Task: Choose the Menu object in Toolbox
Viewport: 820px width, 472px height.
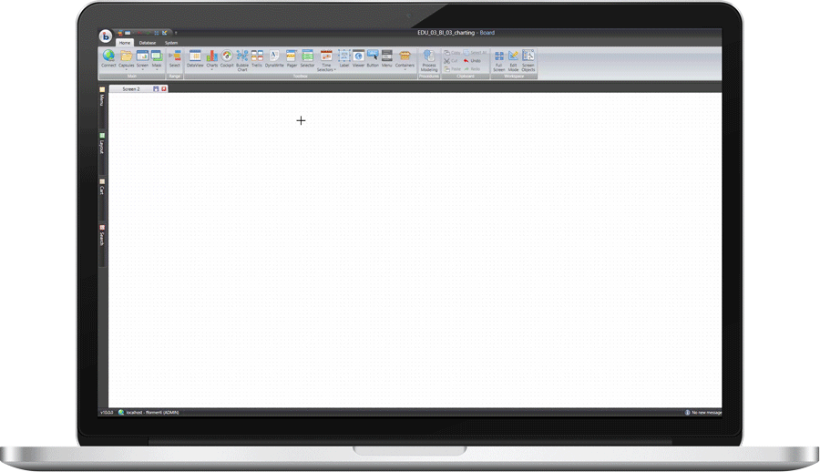Action: (x=386, y=58)
